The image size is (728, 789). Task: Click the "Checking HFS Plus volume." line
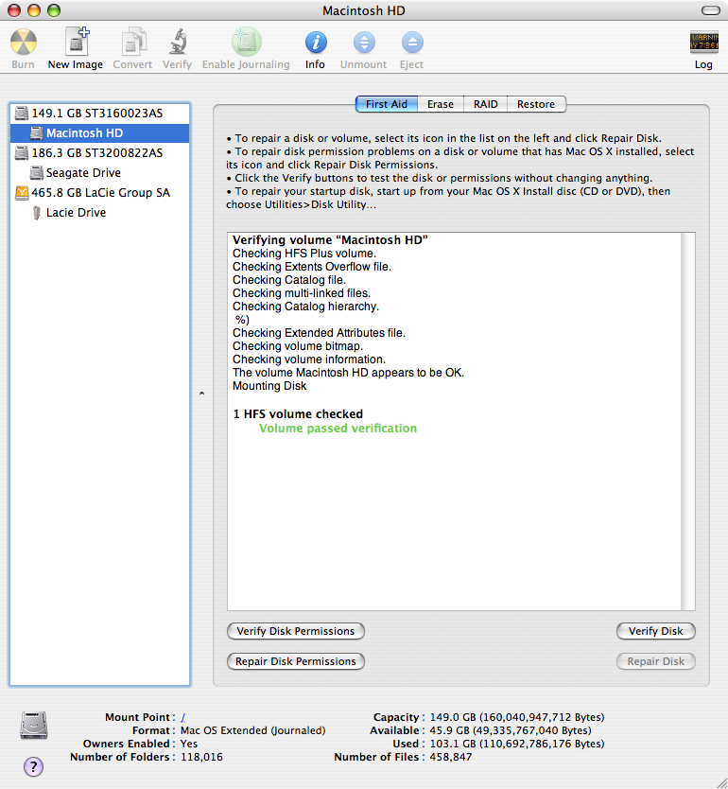tap(304, 254)
